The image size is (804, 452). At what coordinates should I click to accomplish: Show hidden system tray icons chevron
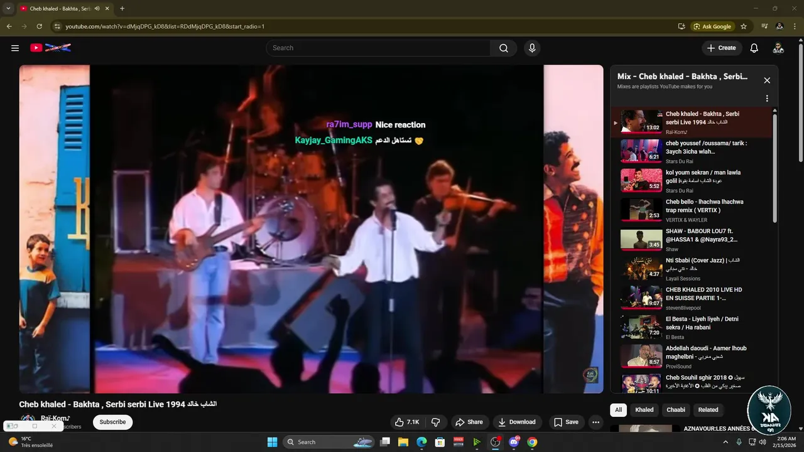click(x=726, y=442)
